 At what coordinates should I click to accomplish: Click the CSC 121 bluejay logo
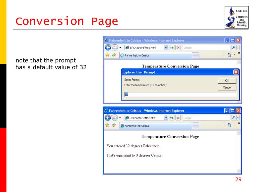pos(236,17)
